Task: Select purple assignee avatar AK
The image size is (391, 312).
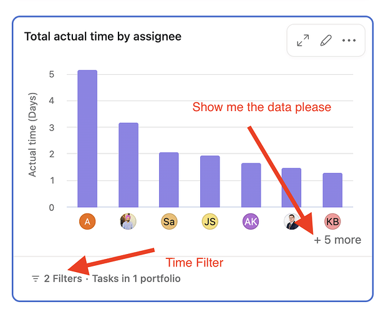Action: [251, 222]
